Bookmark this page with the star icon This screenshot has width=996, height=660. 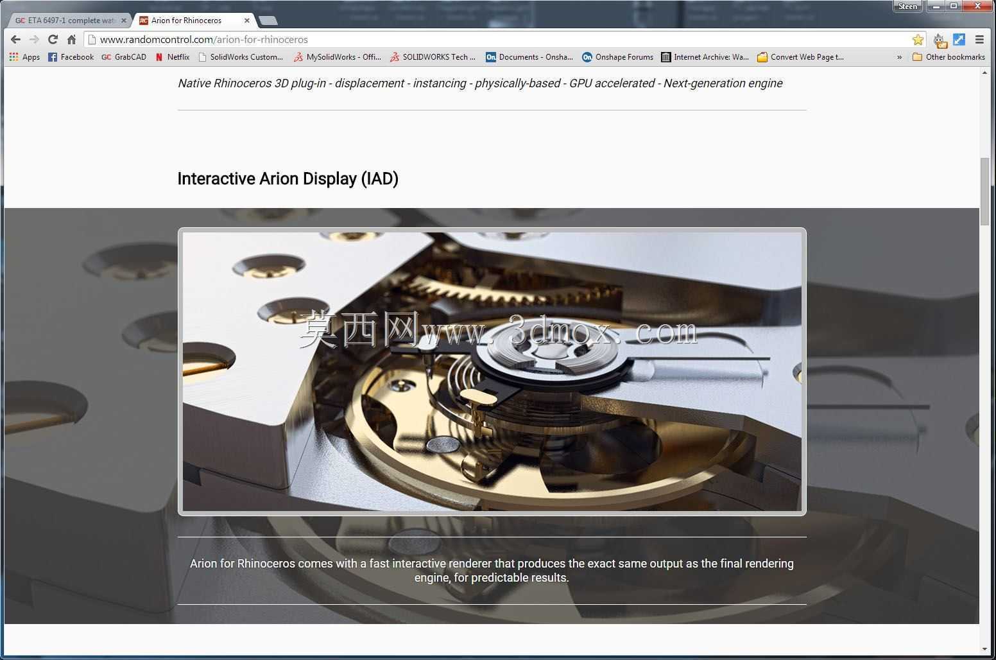pyautogui.click(x=918, y=39)
